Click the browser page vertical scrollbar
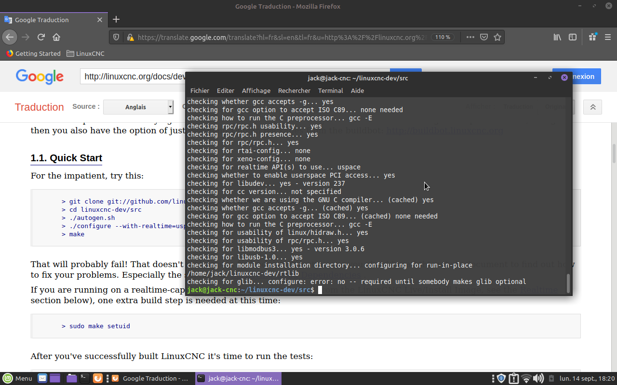 pyautogui.click(x=614, y=154)
